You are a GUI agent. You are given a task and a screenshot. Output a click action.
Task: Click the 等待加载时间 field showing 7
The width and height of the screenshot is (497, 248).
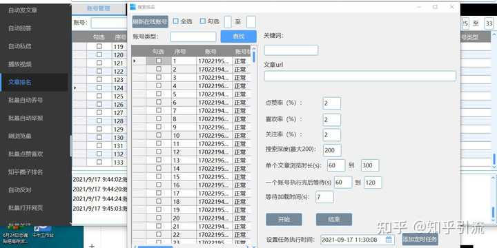pyautogui.click(x=324, y=197)
